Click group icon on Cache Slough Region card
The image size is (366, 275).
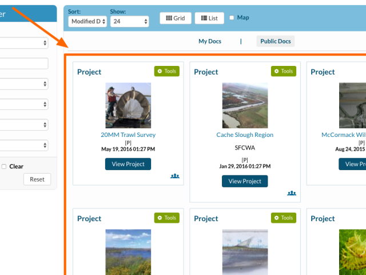tap(292, 193)
